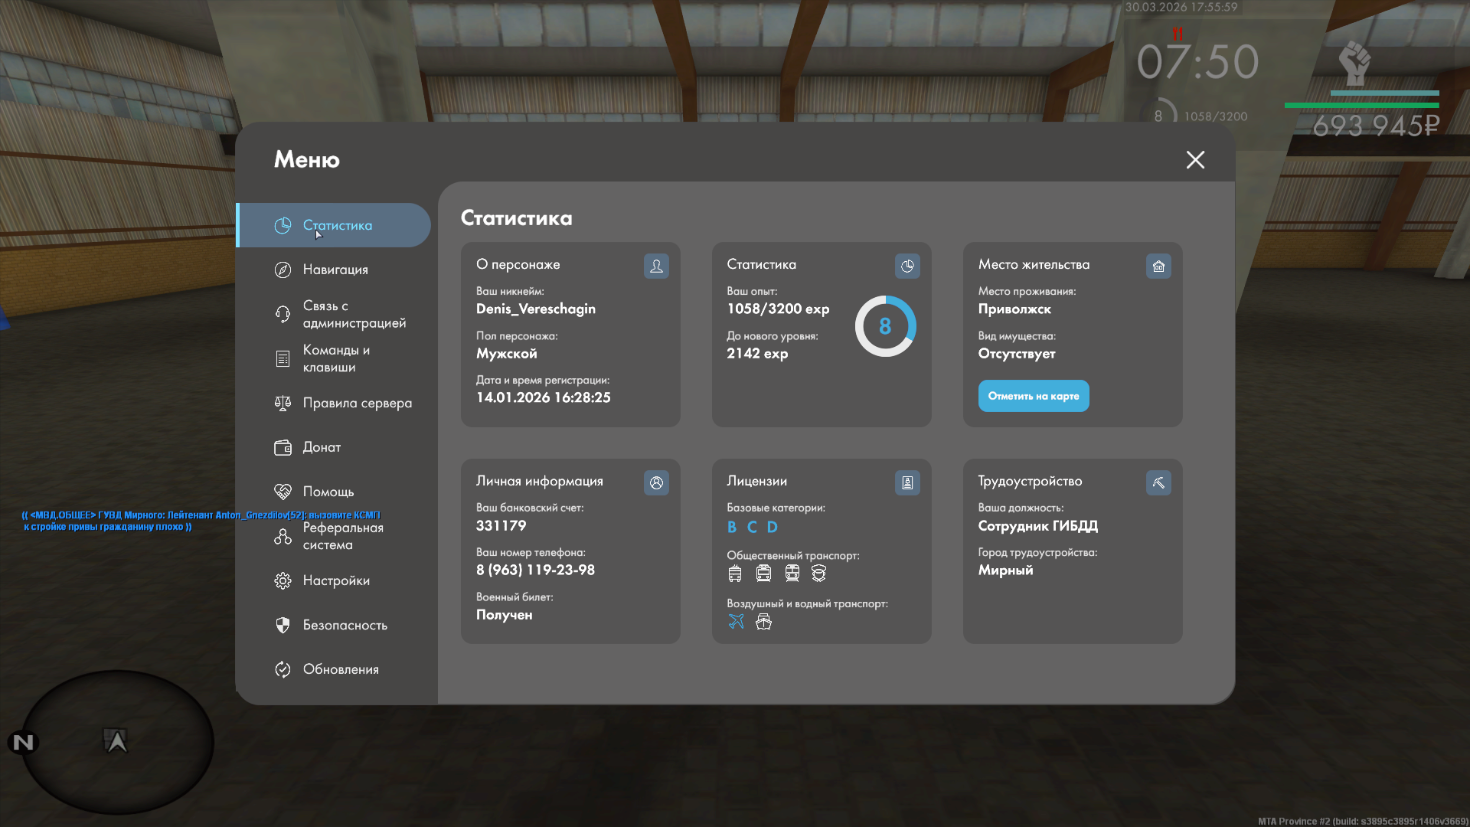Go to Настройки in sidebar
The height and width of the screenshot is (827, 1470).
click(336, 580)
